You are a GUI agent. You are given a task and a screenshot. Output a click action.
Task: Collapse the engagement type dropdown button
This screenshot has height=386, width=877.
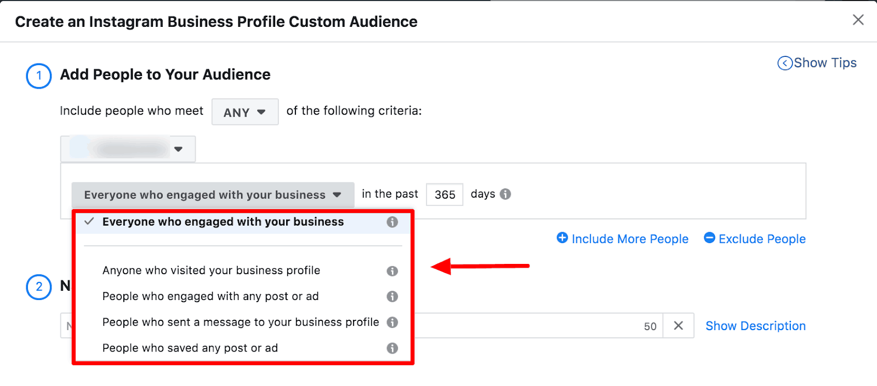(213, 195)
